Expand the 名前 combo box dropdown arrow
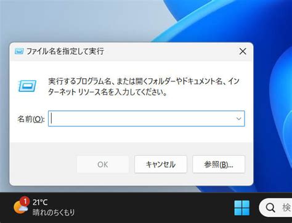The height and width of the screenshot is (223, 292). [238, 119]
